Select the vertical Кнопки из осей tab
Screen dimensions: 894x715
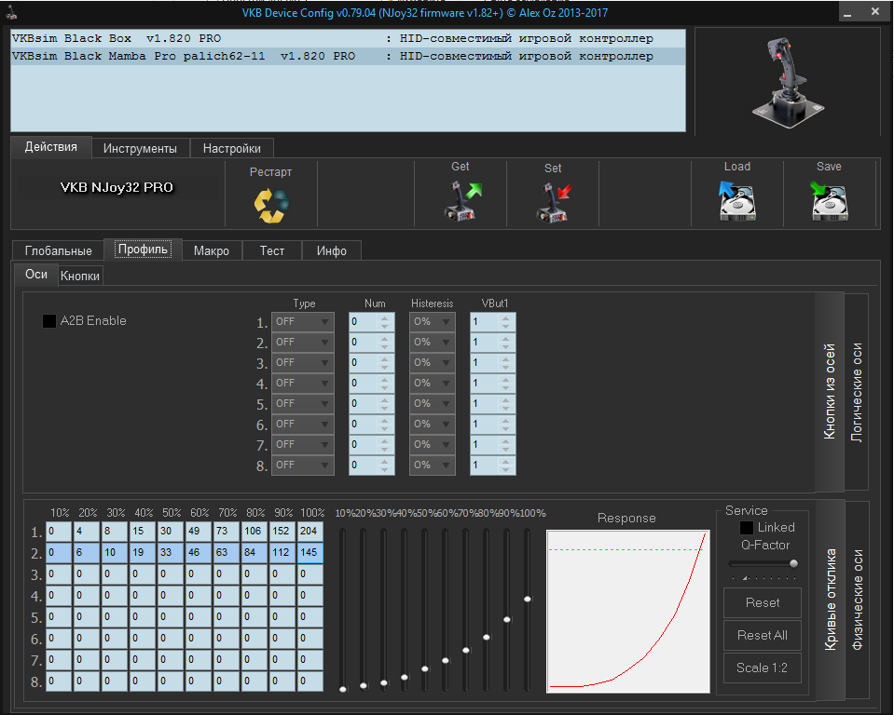[x=830, y=392]
